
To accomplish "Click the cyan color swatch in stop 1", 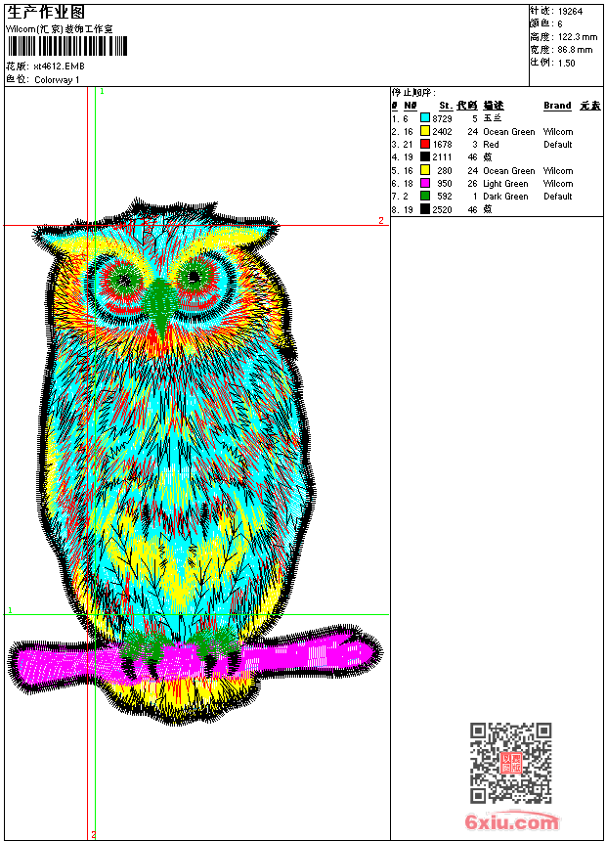I will pyautogui.click(x=425, y=118).
